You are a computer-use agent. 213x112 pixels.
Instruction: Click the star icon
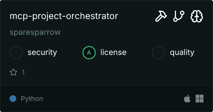point(13,72)
